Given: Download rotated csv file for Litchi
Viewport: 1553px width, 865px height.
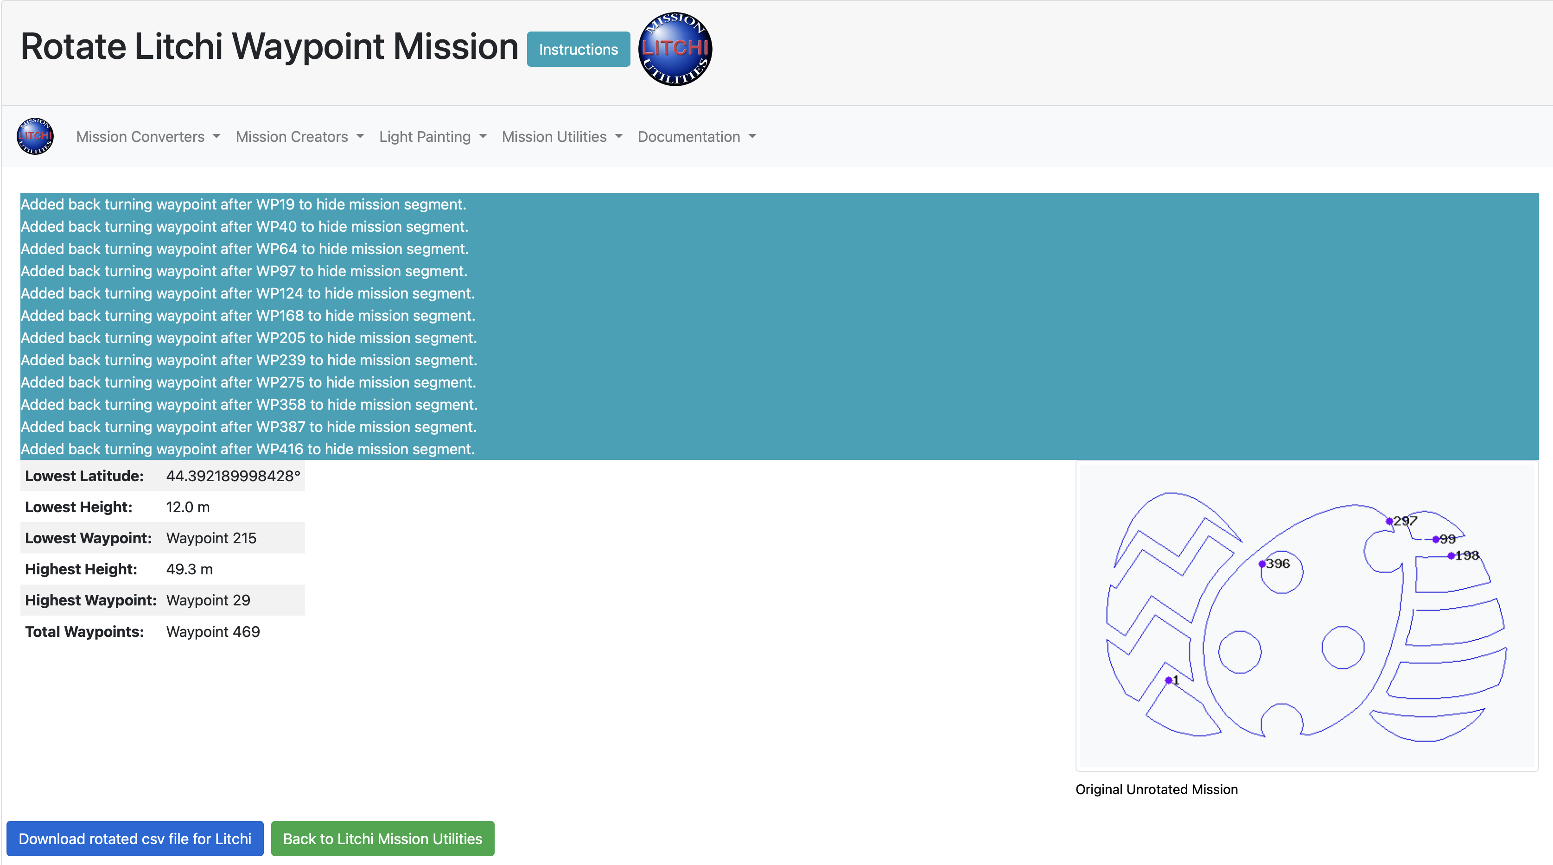Looking at the screenshot, I should [x=135, y=839].
